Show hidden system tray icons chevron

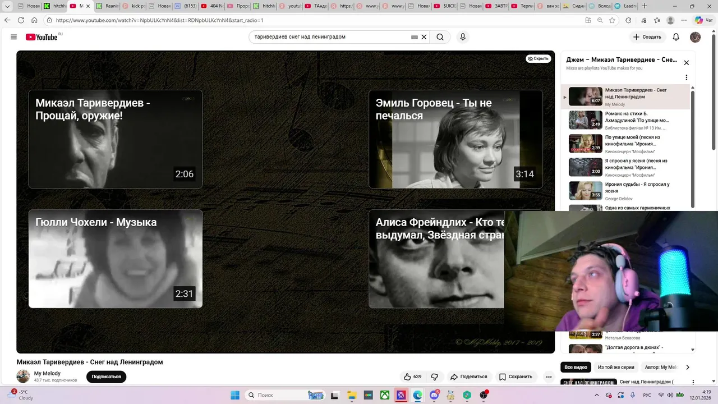[x=597, y=395]
